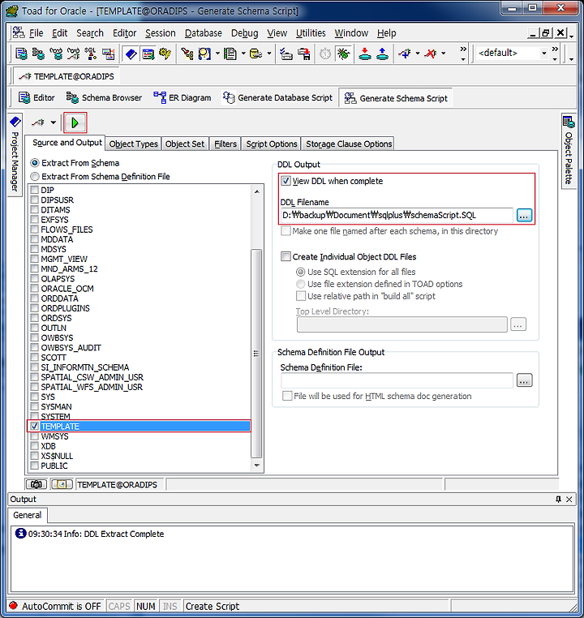
Task: Select Extract From Schema radio button
Action: 35,163
